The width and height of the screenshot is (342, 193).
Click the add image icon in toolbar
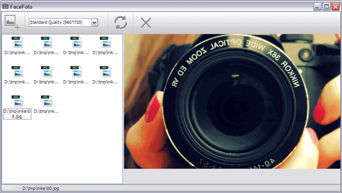pos(12,23)
